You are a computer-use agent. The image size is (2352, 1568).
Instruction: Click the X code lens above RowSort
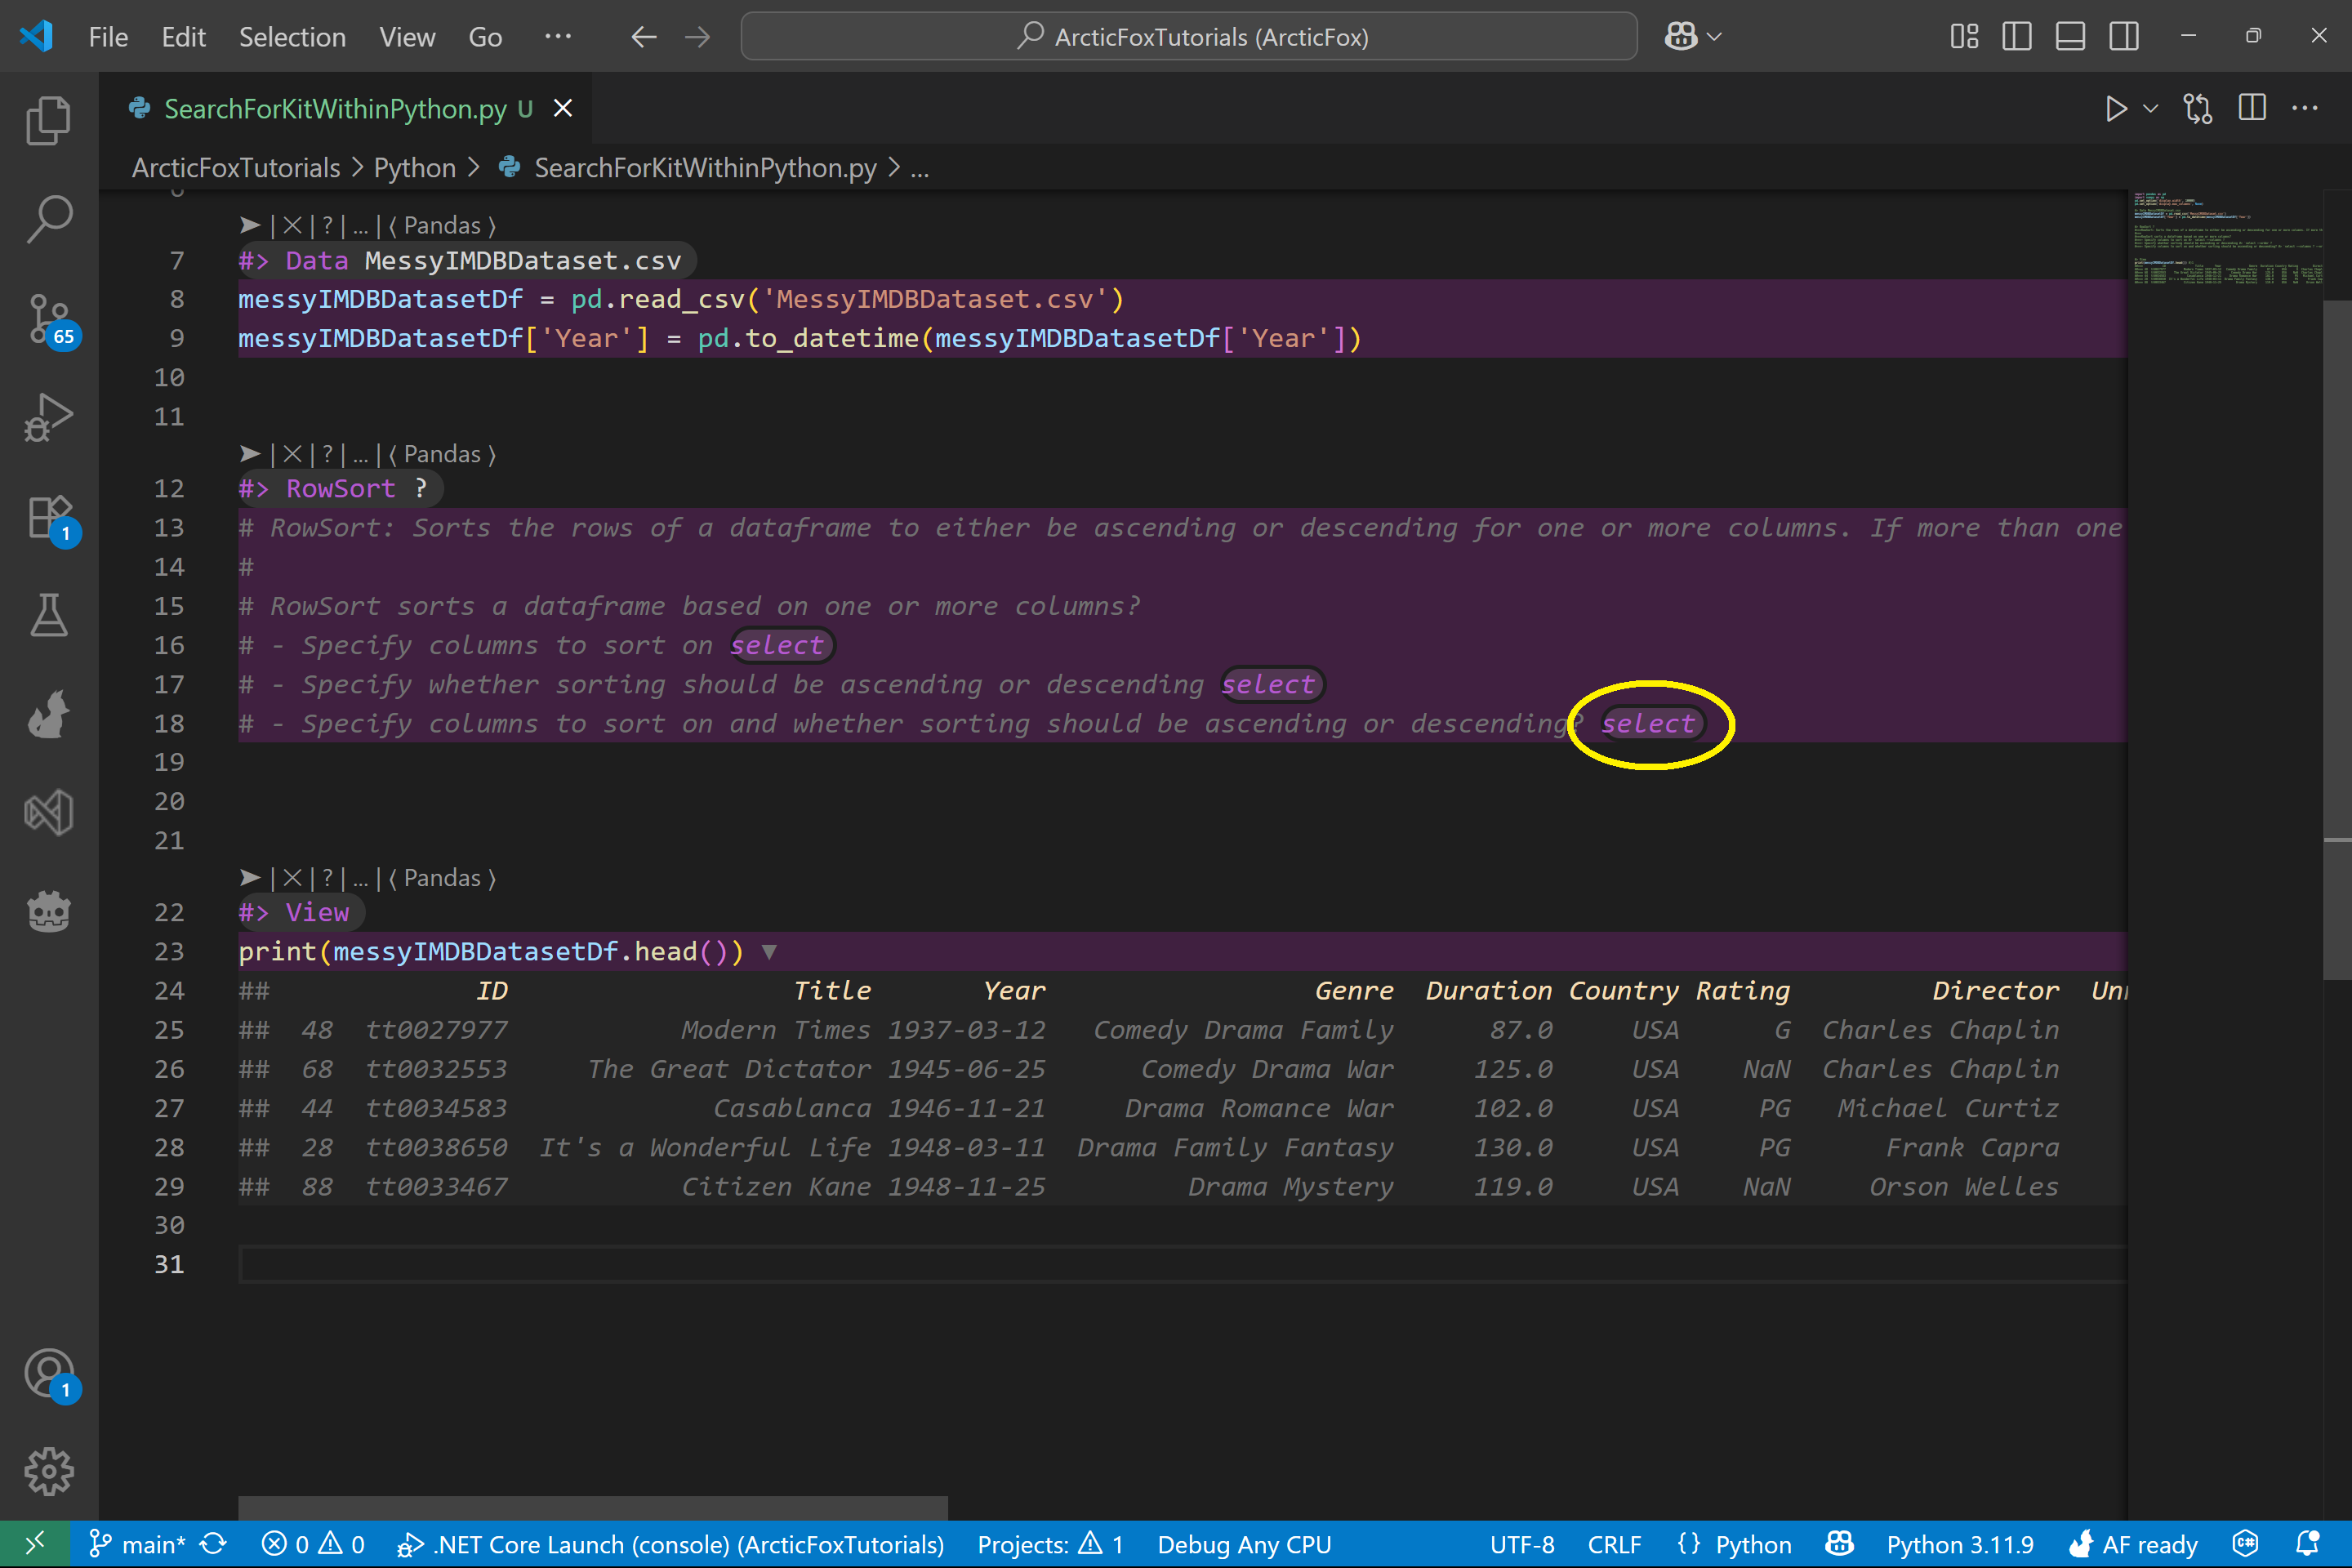point(292,455)
